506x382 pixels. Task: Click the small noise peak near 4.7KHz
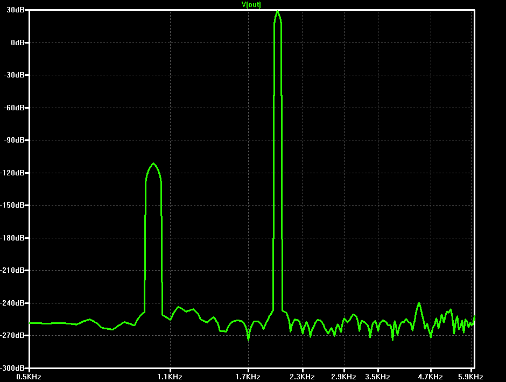coord(419,303)
